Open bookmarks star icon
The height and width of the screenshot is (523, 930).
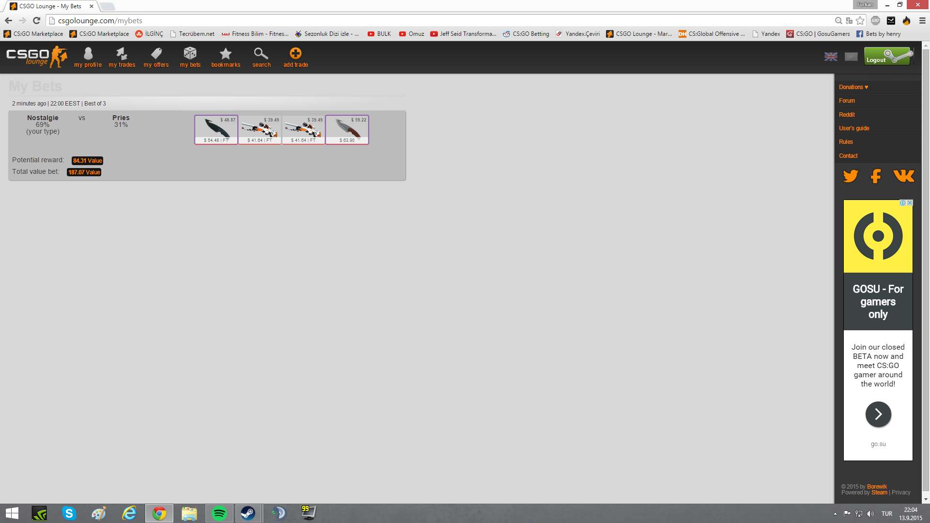226,57
